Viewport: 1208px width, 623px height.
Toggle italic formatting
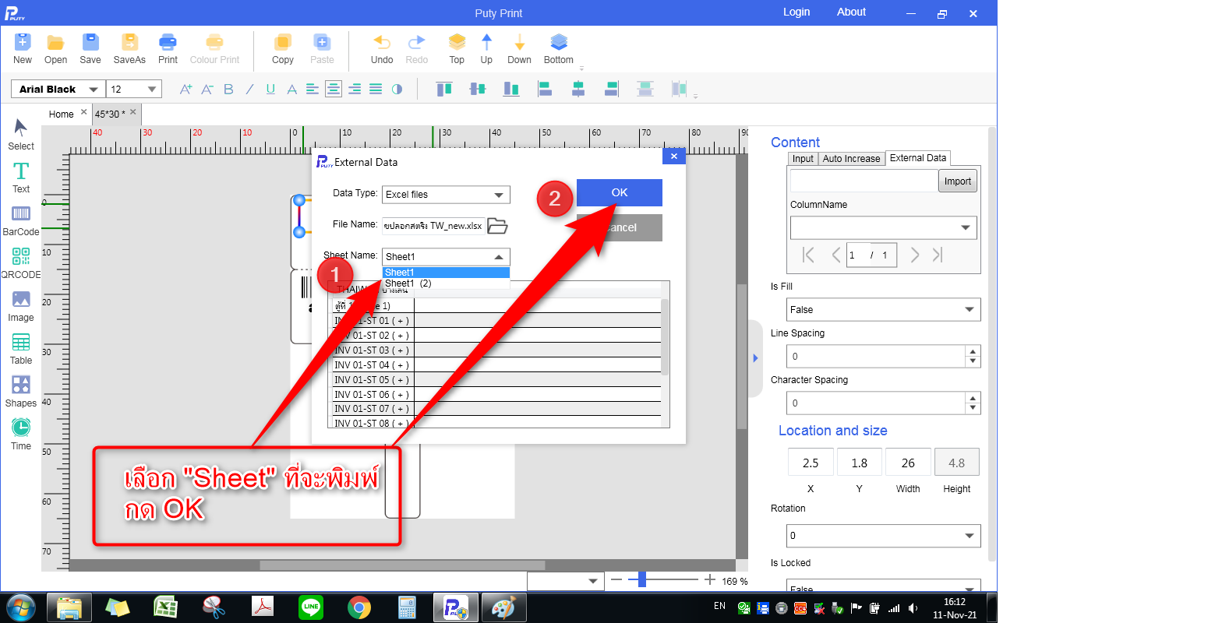[x=249, y=90]
